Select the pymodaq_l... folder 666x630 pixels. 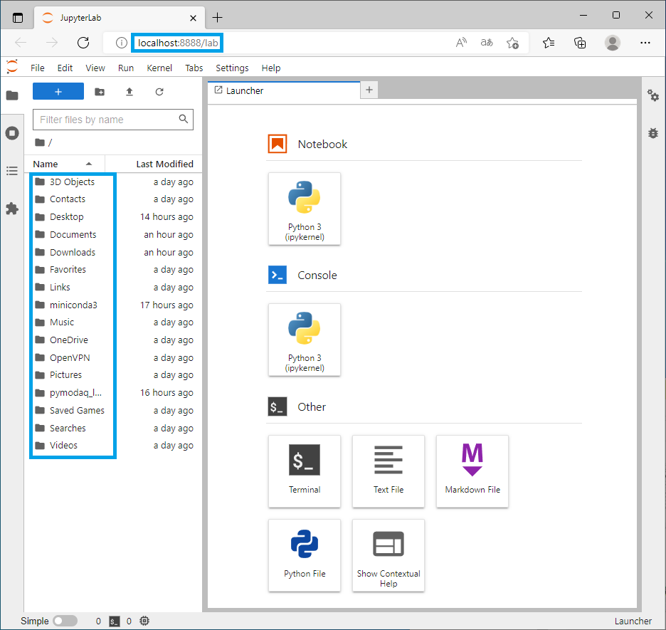114,392
